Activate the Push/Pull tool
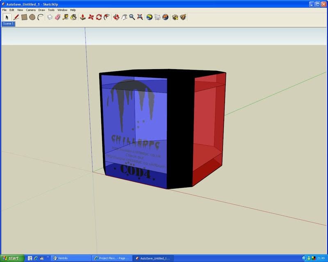 (x=83, y=17)
